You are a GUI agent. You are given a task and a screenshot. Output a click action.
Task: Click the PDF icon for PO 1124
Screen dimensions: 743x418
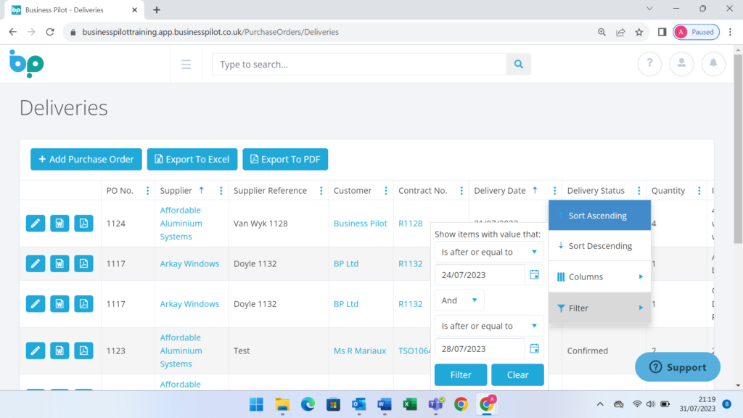(x=83, y=224)
